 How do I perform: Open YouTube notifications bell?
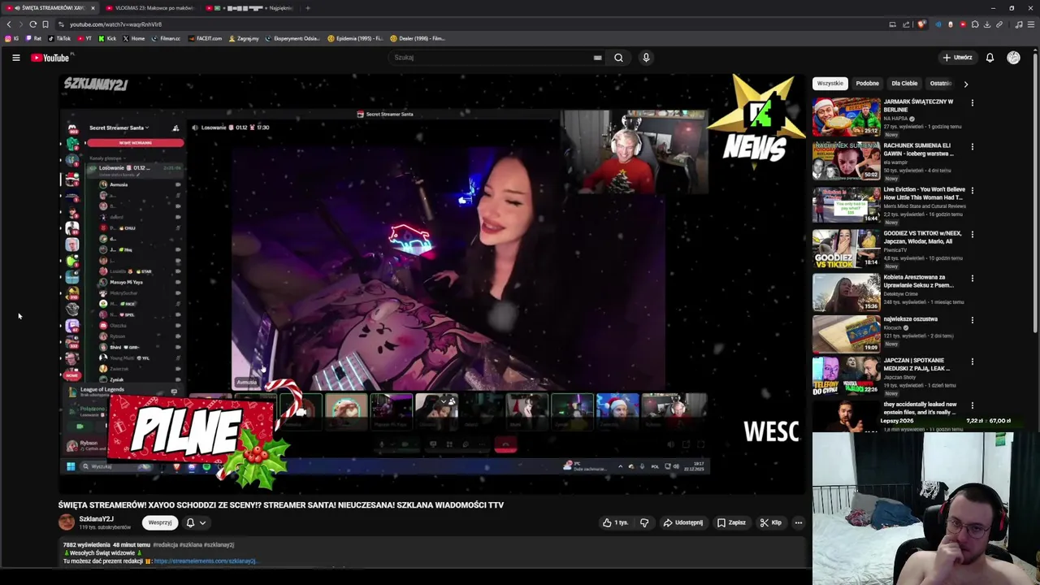990,58
